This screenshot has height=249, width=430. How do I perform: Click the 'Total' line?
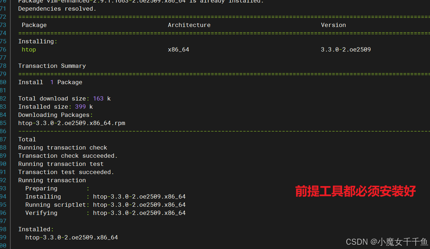click(x=27, y=139)
